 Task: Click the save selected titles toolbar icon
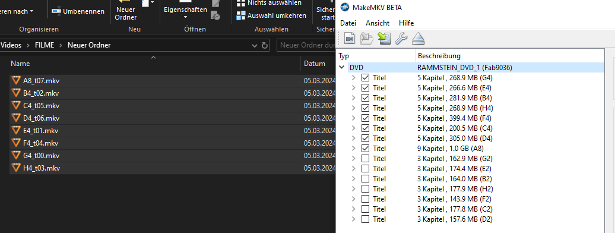[384, 39]
